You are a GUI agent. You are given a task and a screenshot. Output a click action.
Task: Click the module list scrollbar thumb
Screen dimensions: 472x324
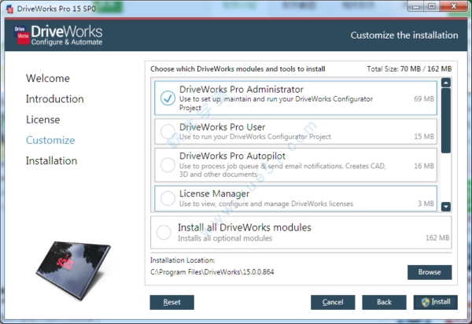coord(446,120)
